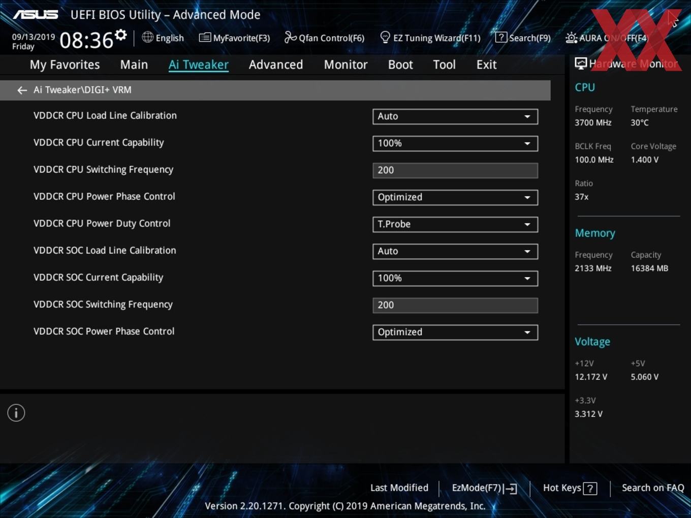
Task: Switch to EzMode(F7)
Action: [x=484, y=488]
